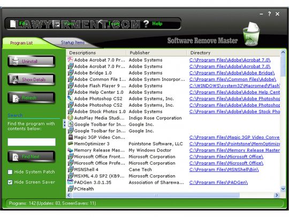Click the MemOptimizer 3 icon
Image resolution: width=289 pixels, height=217 pixels.
(70, 144)
